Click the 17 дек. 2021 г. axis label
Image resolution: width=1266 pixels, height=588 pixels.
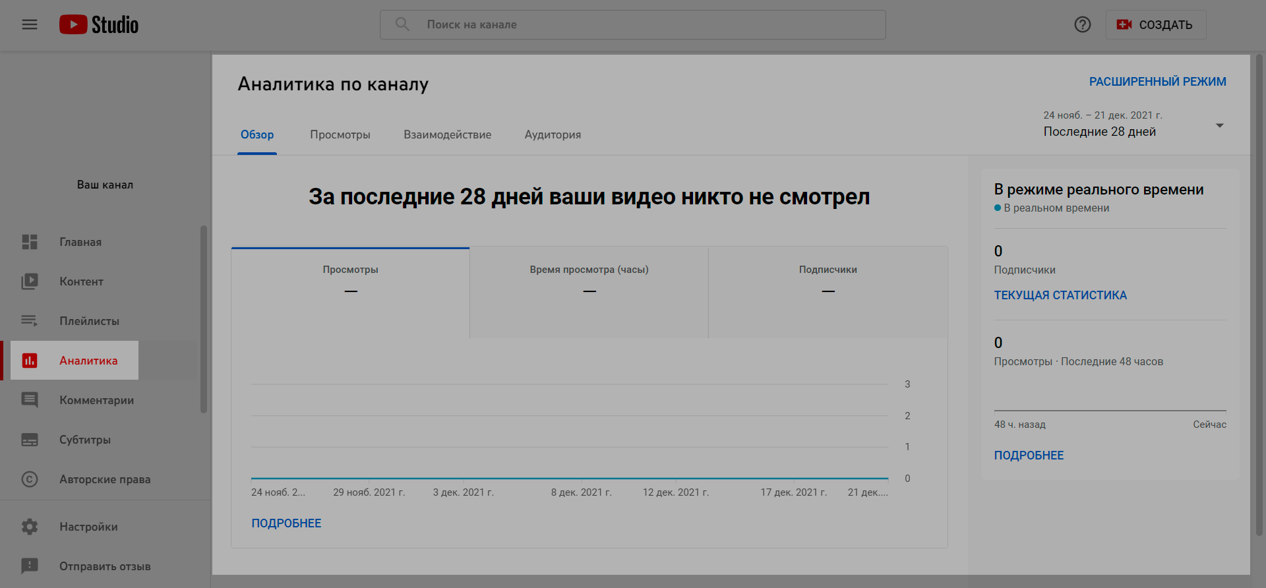click(x=794, y=492)
